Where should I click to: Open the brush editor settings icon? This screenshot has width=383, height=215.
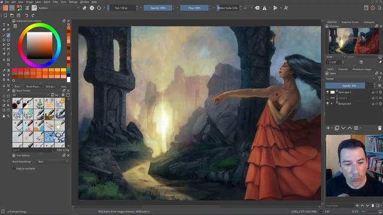pyautogui.click(x=27, y=8)
